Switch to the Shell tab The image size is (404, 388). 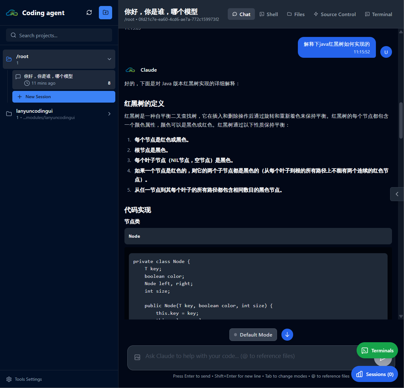269,14
